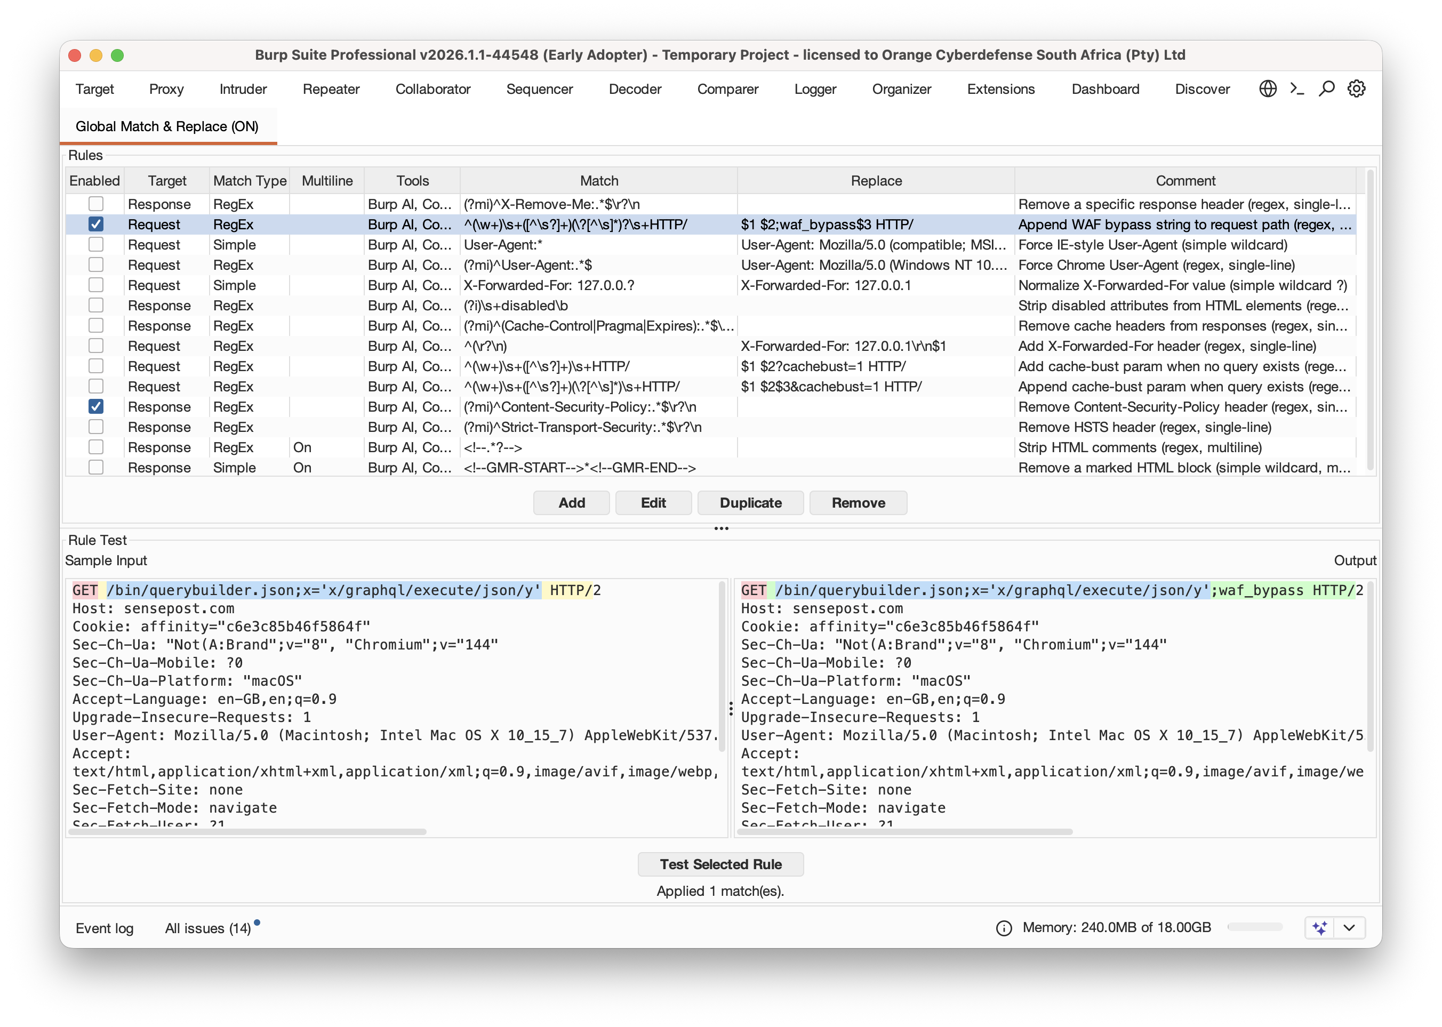Switch to the Extensions tab
This screenshot has height=1027, width=1442.
click(1000, 89)
